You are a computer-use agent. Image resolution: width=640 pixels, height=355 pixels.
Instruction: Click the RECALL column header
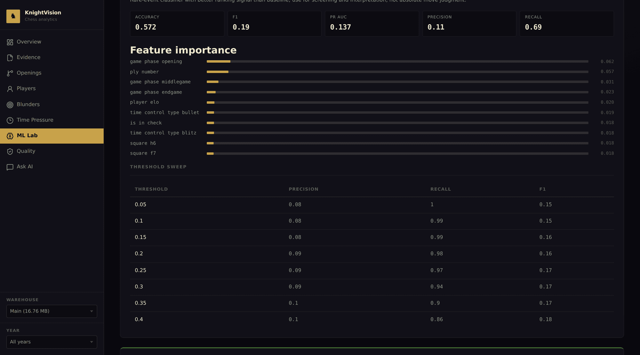[x=441, y=189]
